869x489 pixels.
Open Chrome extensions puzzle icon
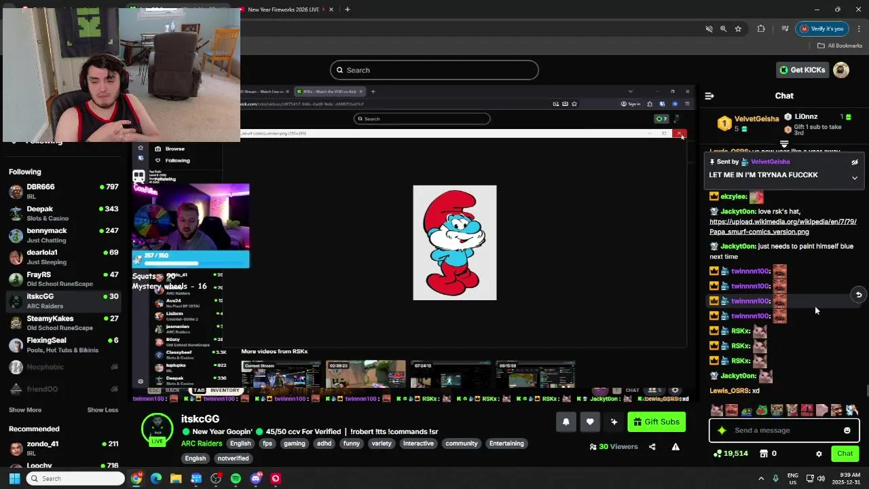click(x=761, y=29)
